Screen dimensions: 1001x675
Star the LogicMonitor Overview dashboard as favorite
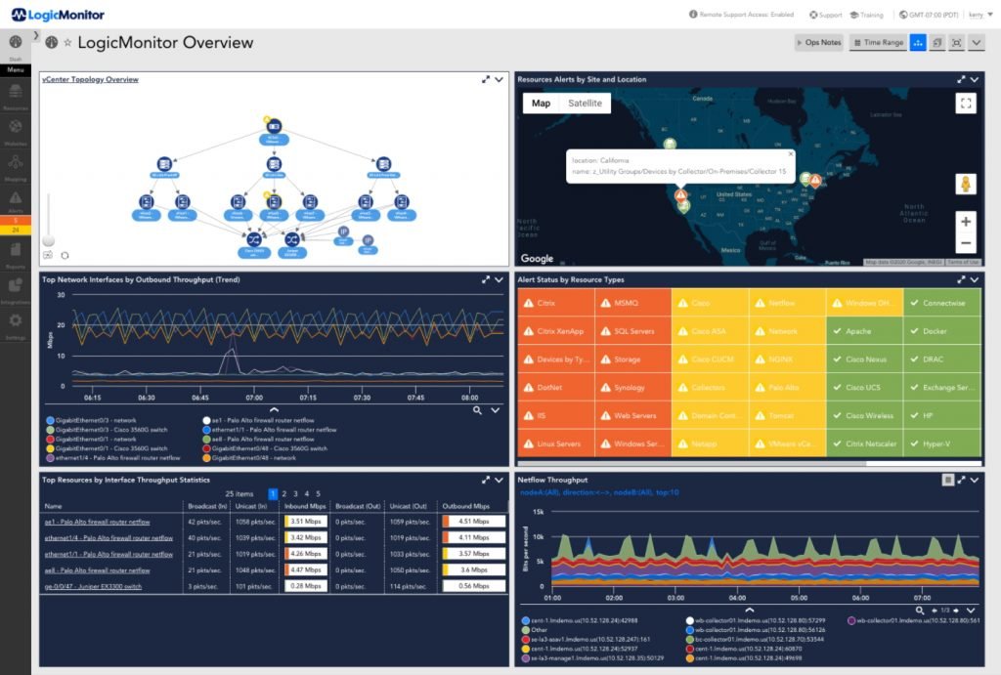67,43
